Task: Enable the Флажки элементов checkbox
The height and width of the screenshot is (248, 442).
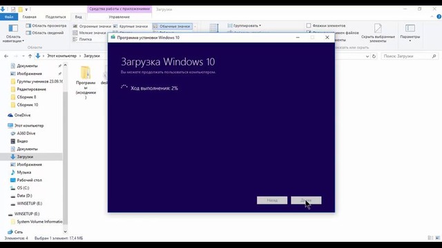Action: coord(309,25)
